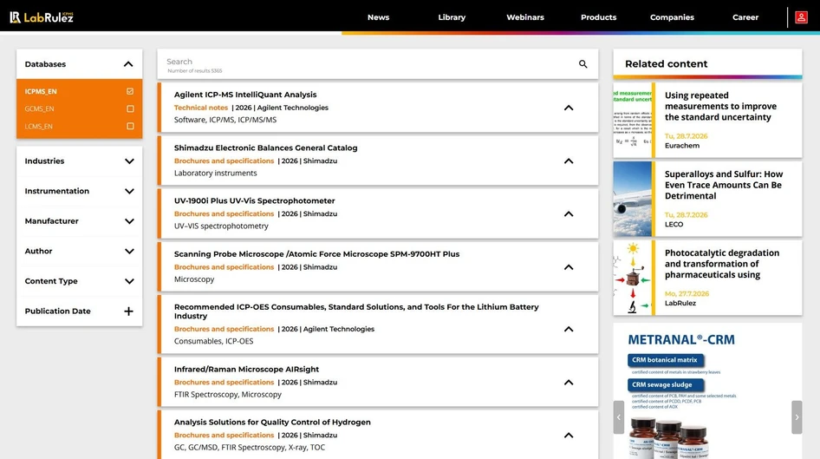Click the Publication Date filter label

click(x=57, y=311)
